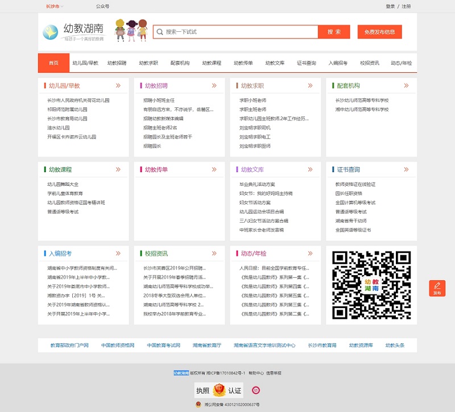Screen dimensions: 455x412
Task: Select the 首页 navigation tab
Action: coord(53,63)
